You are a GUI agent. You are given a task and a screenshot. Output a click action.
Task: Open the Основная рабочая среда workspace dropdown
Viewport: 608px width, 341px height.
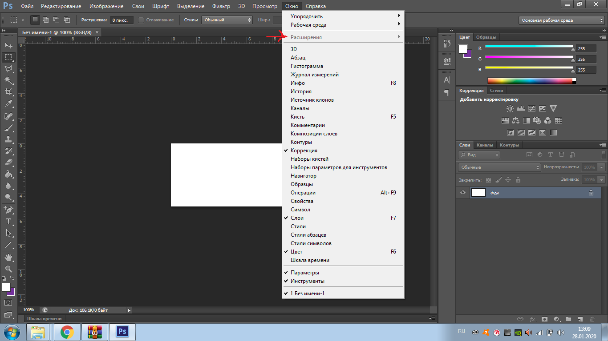562,20
